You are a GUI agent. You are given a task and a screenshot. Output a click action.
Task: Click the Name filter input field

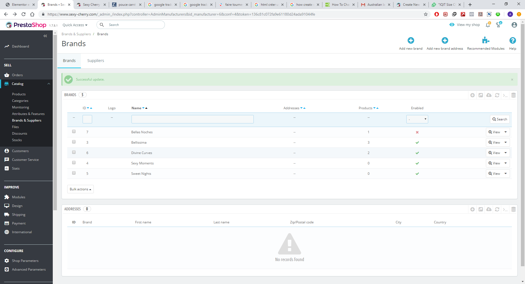pyautogui.click(x=192, y=119)
